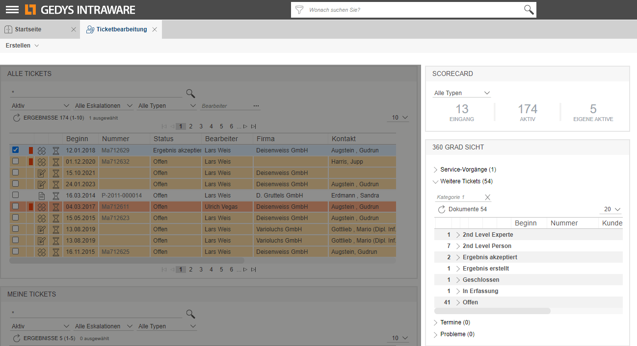Click the filter funnel icon in search bar
The width and height of the screenshot is (637, 346).
coord(299,10)
